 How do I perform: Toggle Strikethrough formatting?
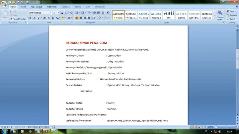[45, 18]
